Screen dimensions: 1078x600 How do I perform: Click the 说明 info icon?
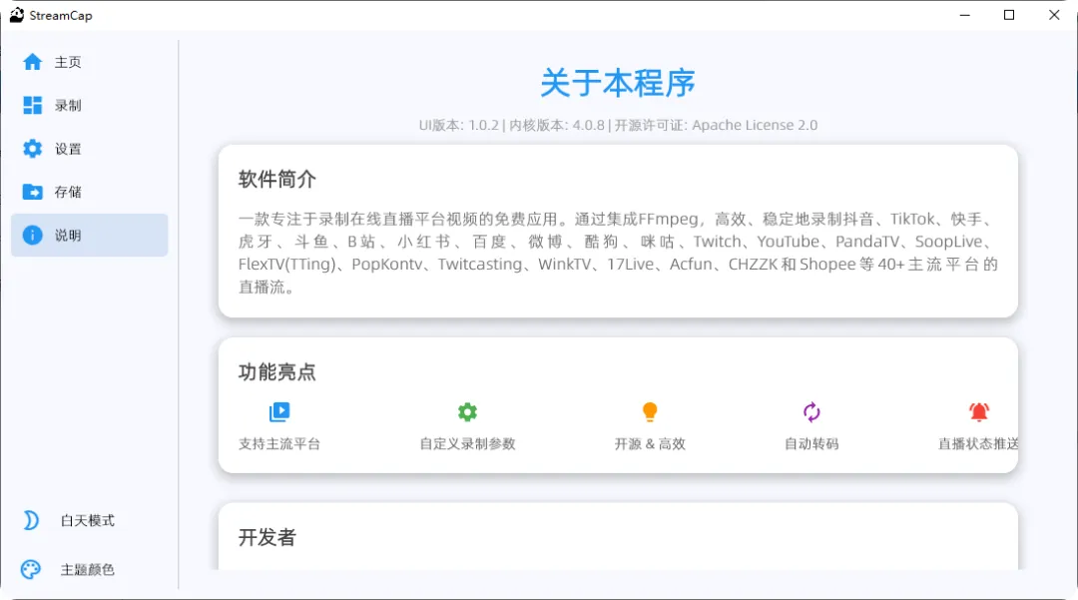(32, 235)
